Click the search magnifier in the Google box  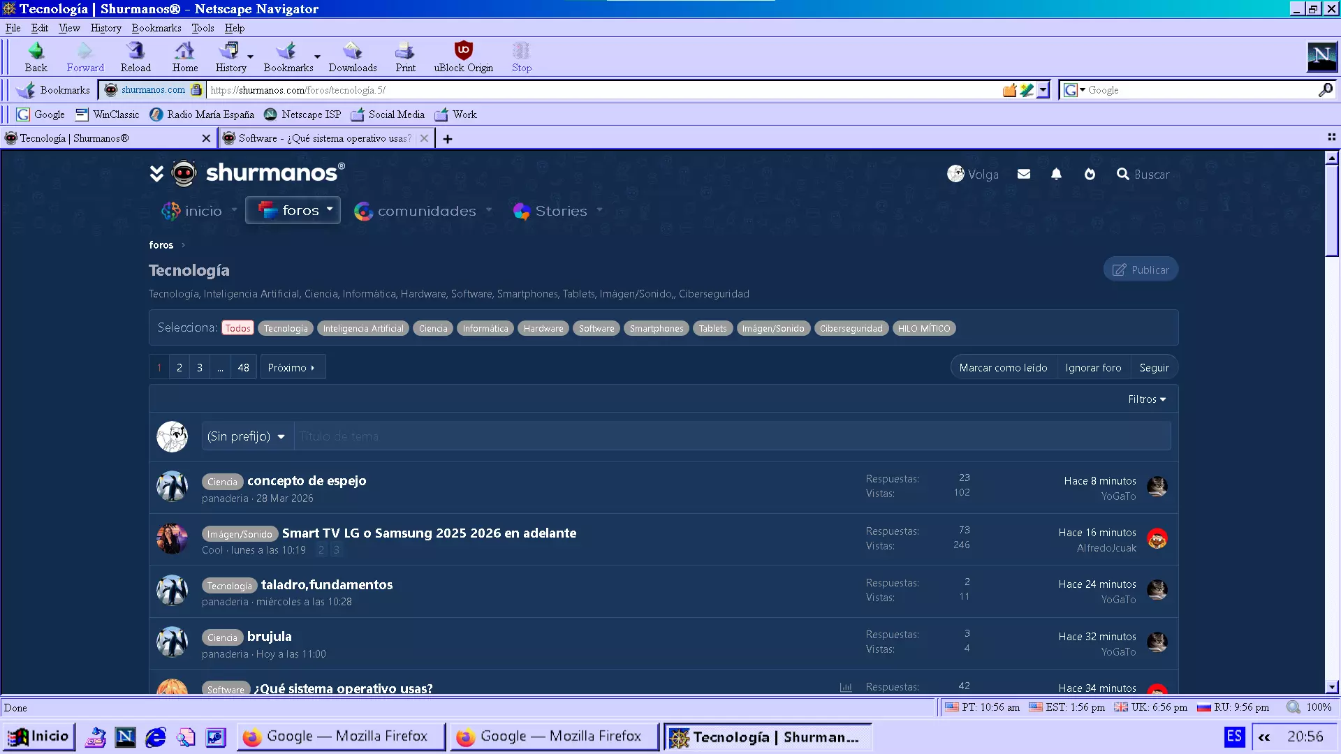1325,90
